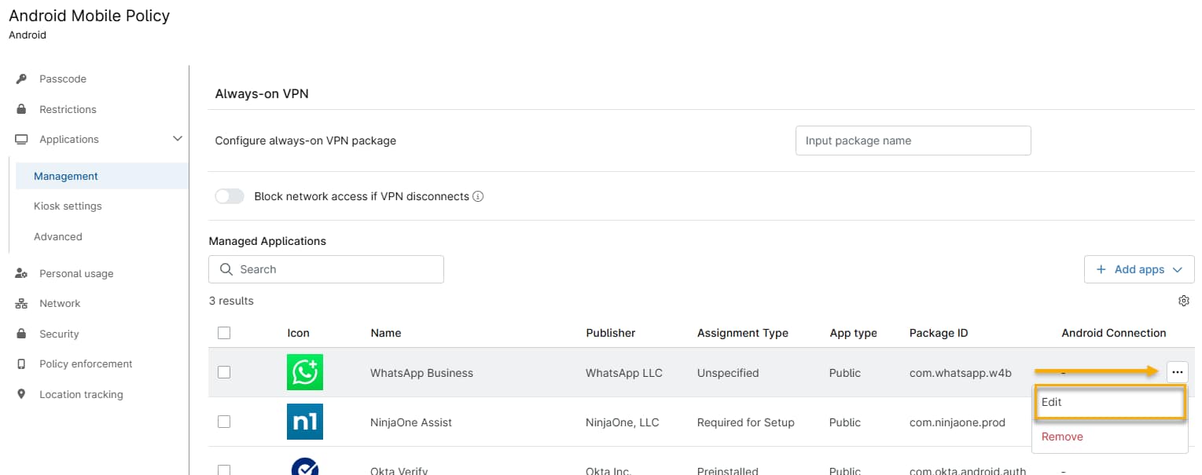The height and width of the screenshot is (475, 1202).
Task: Tick the select-all checkbox in table header
Action: (224, 333)
